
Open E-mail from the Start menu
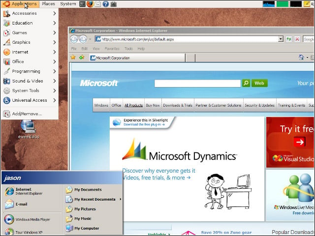tap(16, 205)
